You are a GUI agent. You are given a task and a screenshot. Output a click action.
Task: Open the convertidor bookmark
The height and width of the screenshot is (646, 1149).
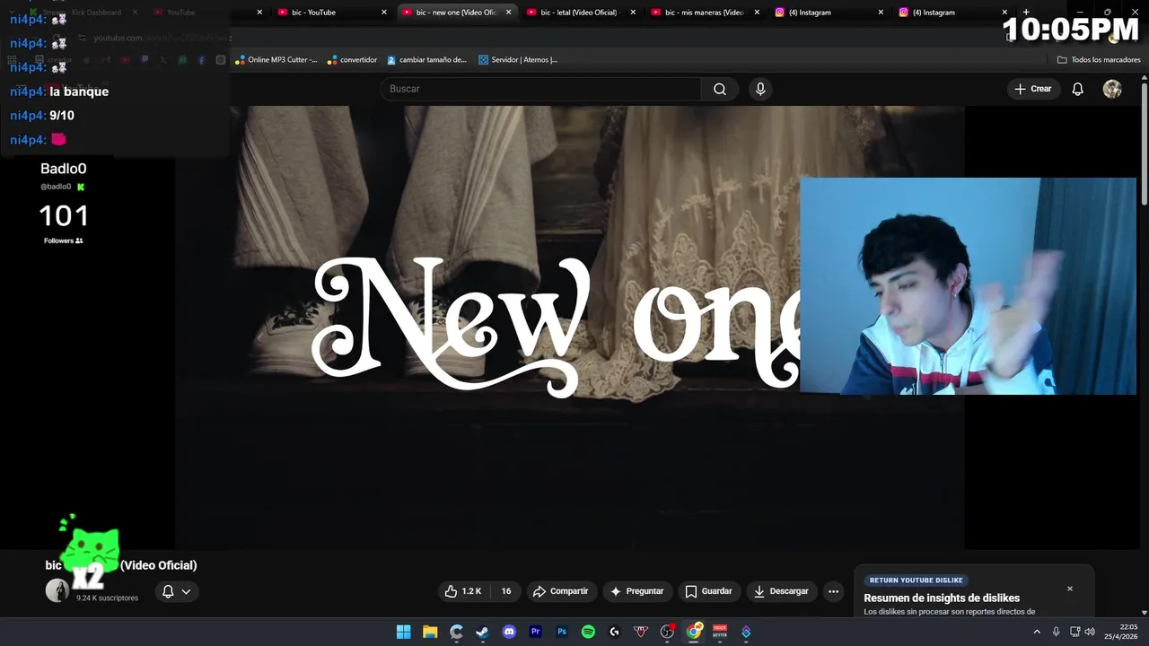[352, 60]
